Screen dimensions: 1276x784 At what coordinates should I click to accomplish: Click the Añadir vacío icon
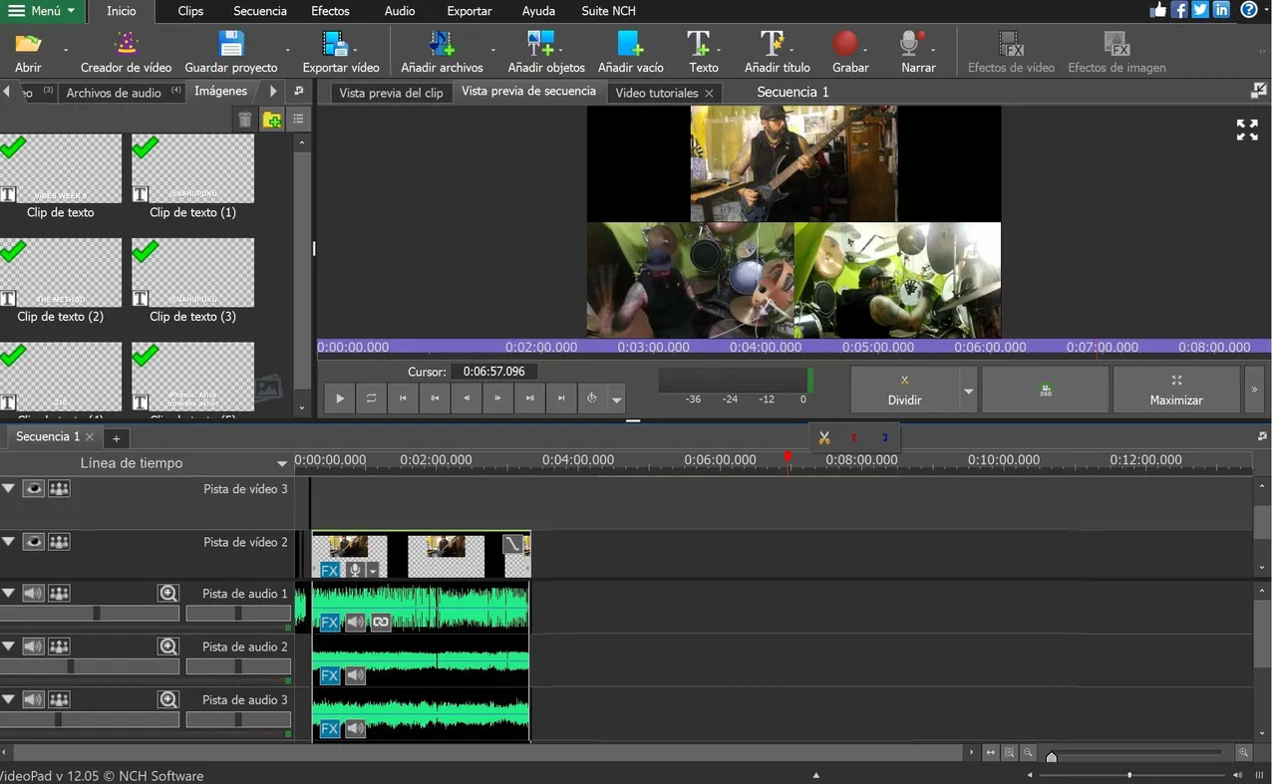point(630,44)
